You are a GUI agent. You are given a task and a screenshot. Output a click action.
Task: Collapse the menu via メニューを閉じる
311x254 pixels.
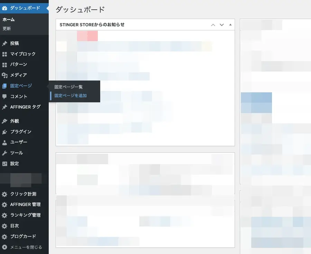(x=5, y=247)
